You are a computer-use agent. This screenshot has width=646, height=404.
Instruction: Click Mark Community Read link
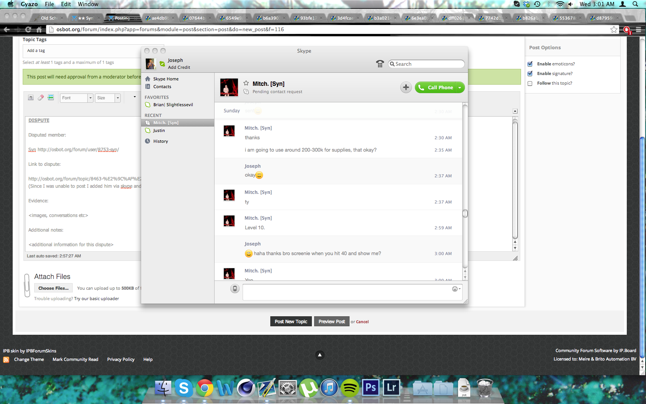pyautogui.click(x=75, y=359)
